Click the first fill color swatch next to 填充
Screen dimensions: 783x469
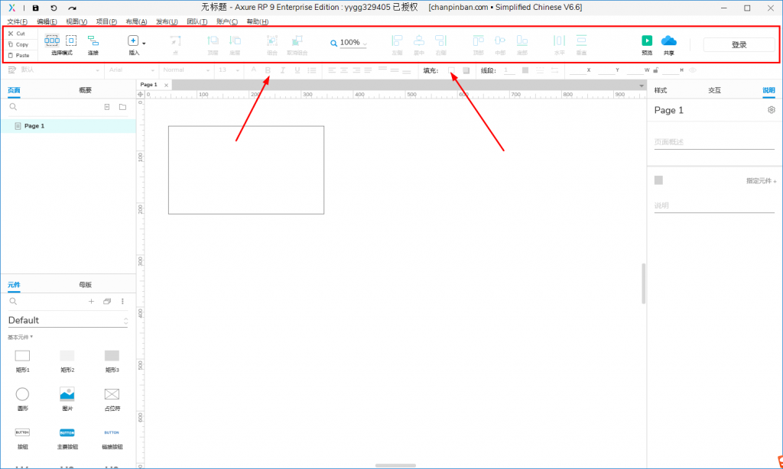(x=452, y=70)
